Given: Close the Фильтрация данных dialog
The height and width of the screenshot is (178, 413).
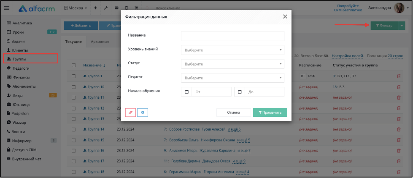Looking at the screenshot, I should [x=285, y=16].
